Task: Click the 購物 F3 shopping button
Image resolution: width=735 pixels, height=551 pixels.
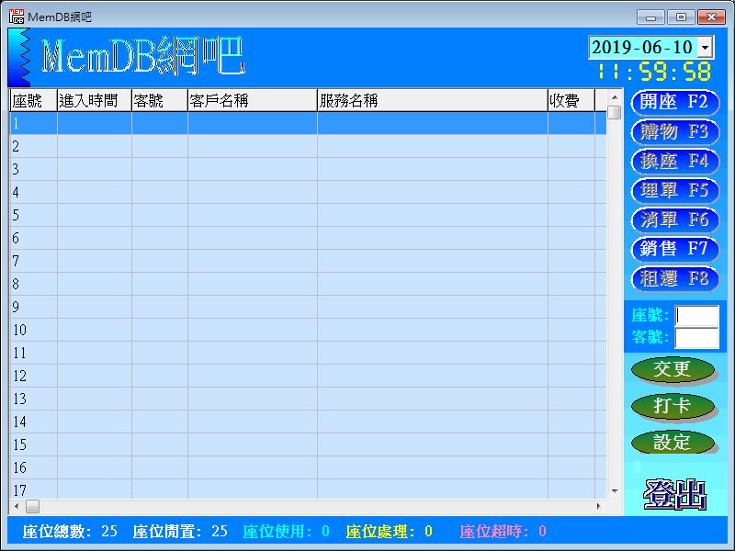Action: pyautogui.click(x=674, y=132)
